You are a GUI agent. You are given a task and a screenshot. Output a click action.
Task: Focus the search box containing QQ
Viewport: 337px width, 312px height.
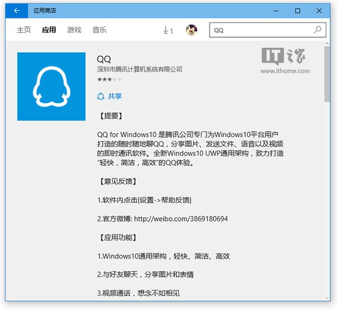tap(267, 30)
